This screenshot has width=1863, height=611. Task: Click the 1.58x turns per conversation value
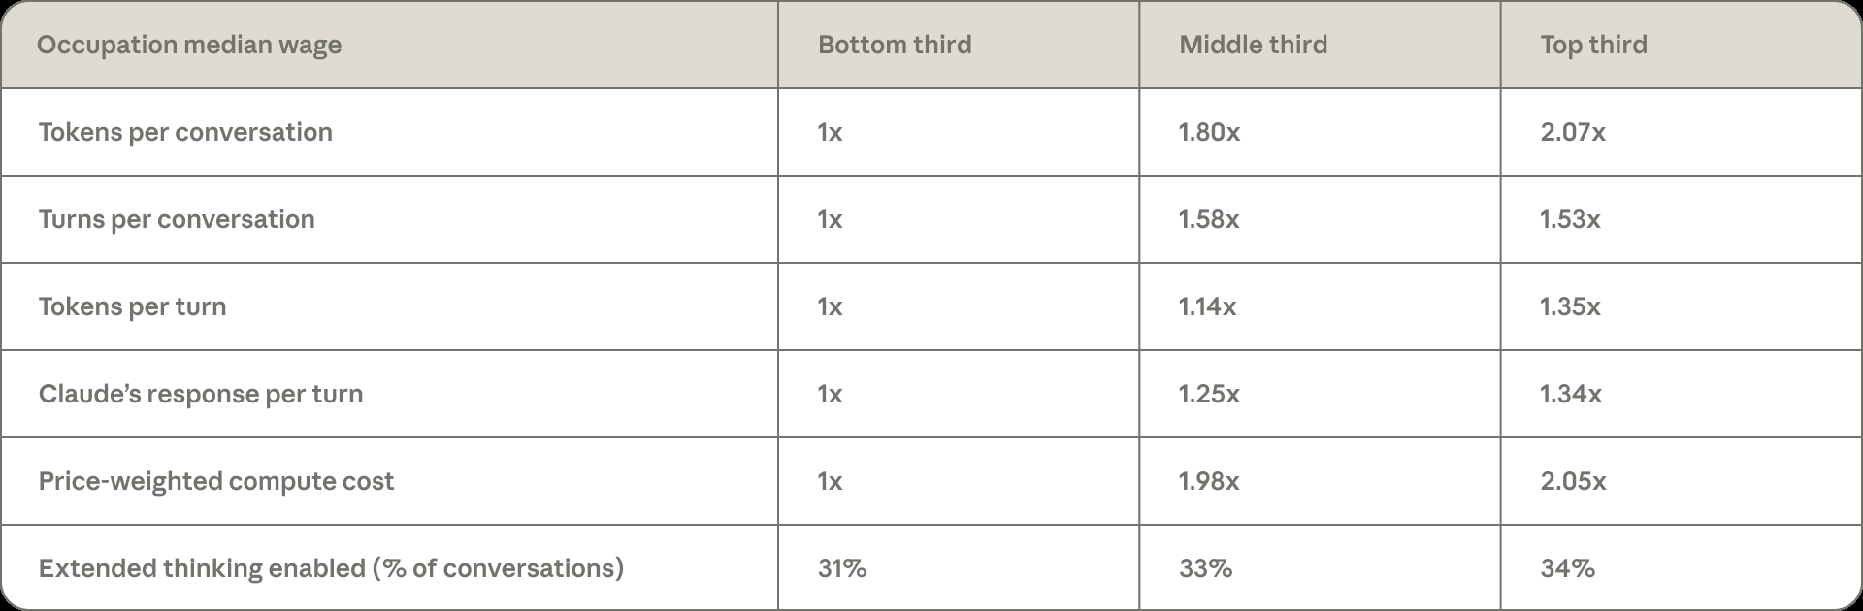[1208, 219]
